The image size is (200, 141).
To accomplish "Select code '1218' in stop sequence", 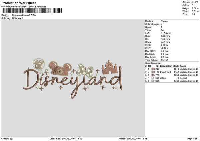I will tap(176, 69).
